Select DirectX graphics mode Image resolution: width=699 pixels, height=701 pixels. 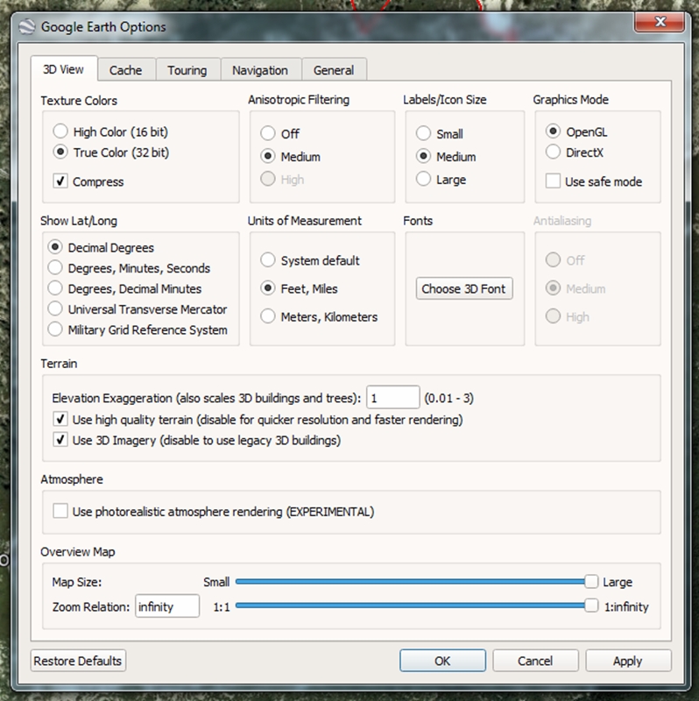[x=554, y=152]
